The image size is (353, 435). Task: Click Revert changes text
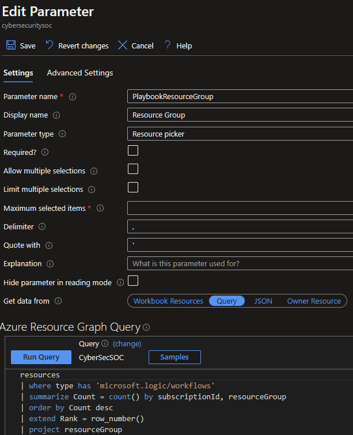coord(83,46)
